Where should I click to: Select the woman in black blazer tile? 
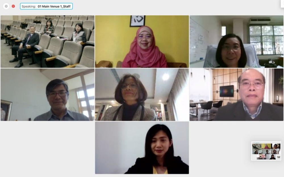pyautogui.click(x=142, y=148)
